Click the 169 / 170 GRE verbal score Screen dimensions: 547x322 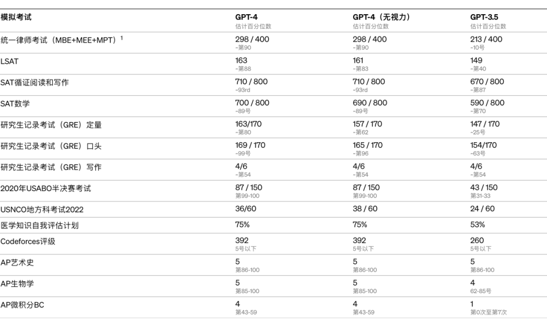pyautogui.click(x=250, y=145)
